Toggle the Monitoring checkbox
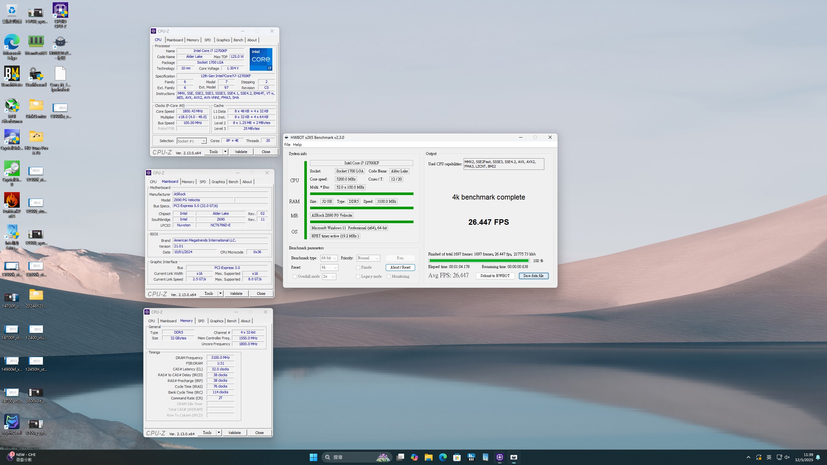 pyautogui.click(x=389, y=276)
